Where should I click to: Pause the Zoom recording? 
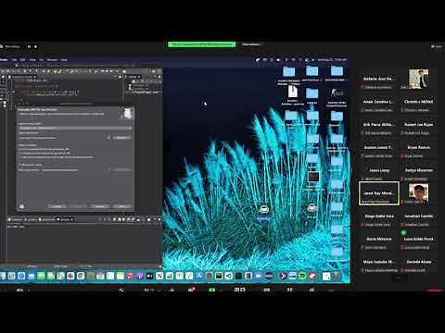point(30,46)
